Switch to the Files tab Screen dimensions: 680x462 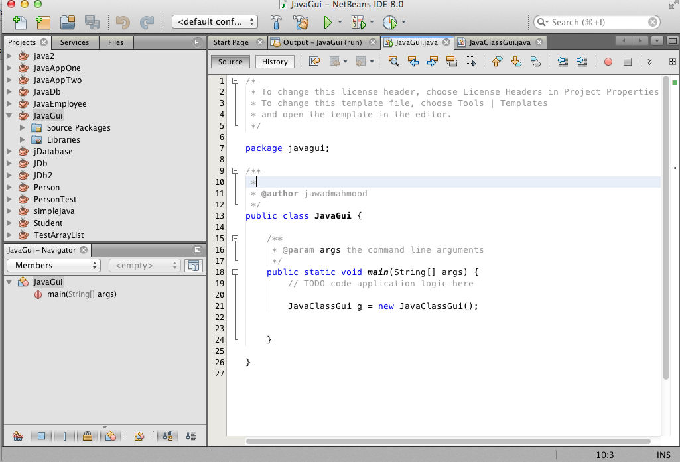point(116,42)
